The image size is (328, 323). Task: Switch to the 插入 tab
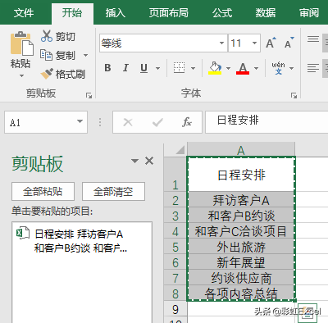(116, 13)
